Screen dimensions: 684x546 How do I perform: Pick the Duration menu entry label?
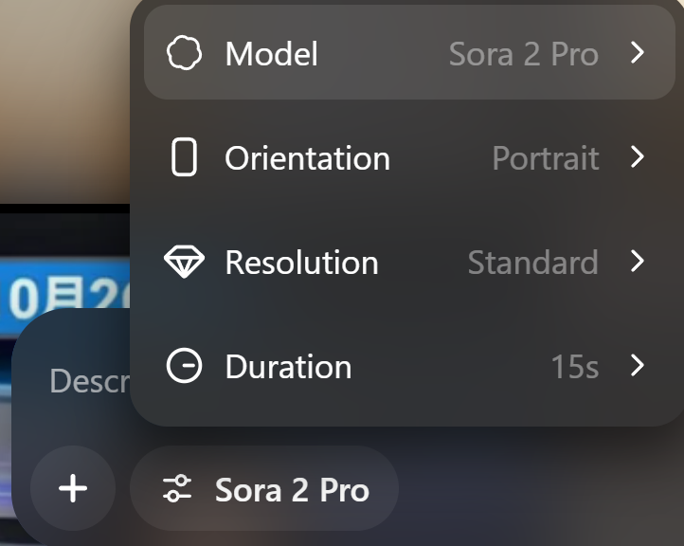click(288, 366)
